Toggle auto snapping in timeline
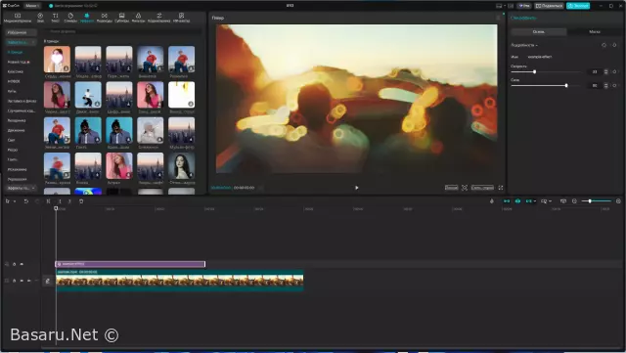Image resolution: width=626 pixels, height=353 pixels. click(x=517, y=201)
